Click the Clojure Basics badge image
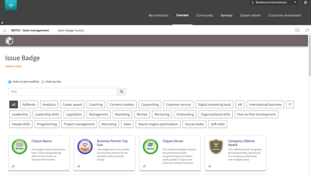The width and height of the screenshot is (311, 175). coord(19,147)
